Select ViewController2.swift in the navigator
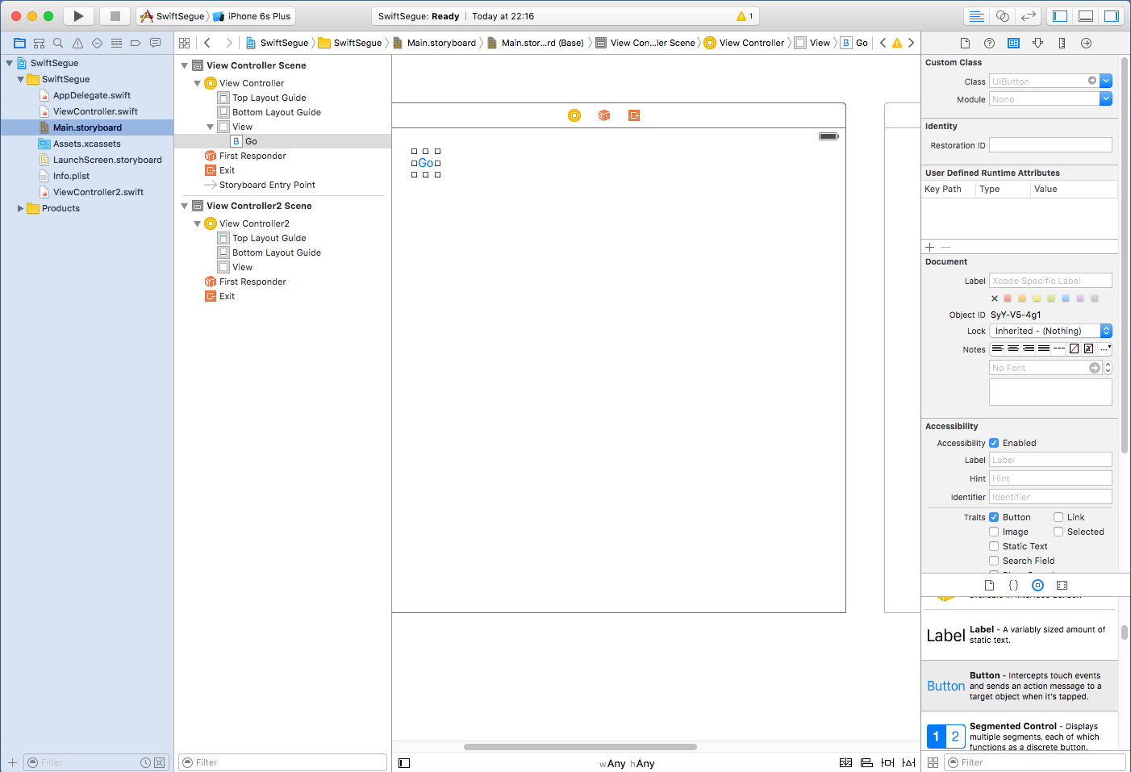 click(x=98, y=192)
